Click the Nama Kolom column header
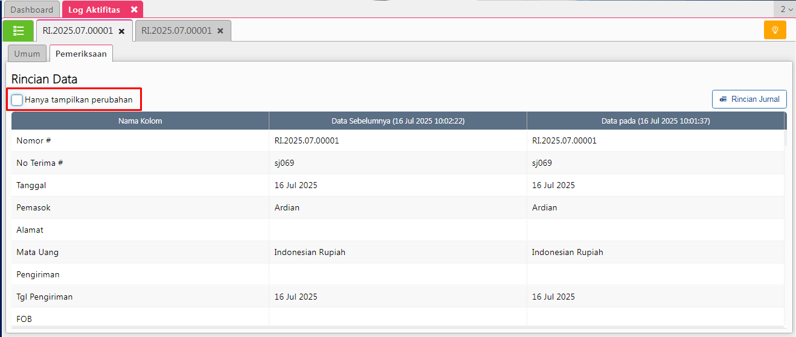 [x=140, y=121]
